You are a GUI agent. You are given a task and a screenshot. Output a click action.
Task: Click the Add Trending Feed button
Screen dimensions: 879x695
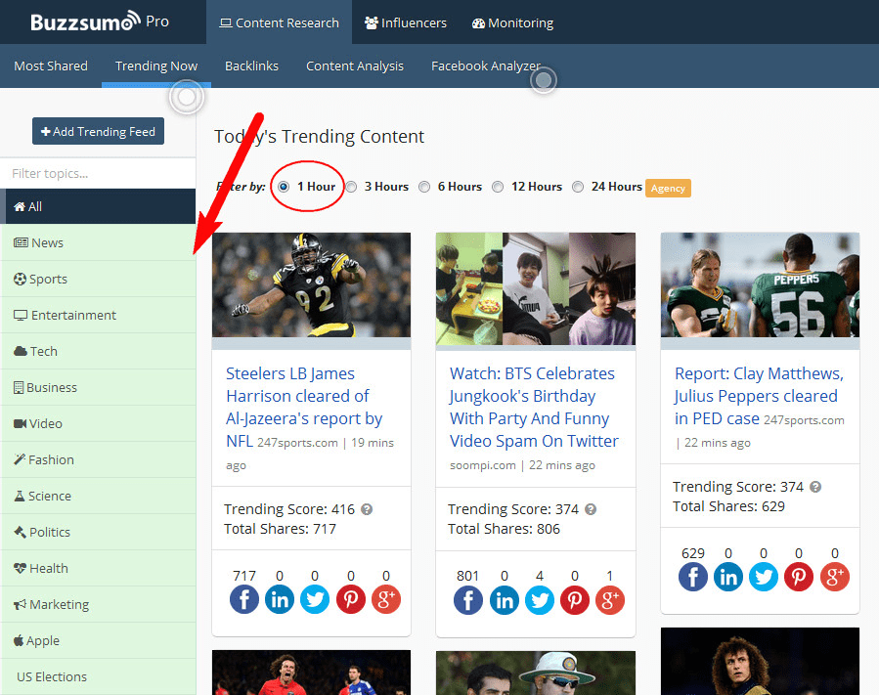tap(98, 131)
